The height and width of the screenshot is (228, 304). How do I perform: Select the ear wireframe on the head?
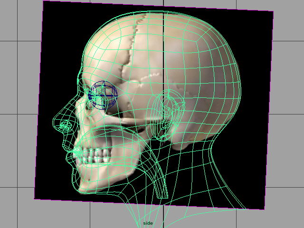[x=166, y=115]
